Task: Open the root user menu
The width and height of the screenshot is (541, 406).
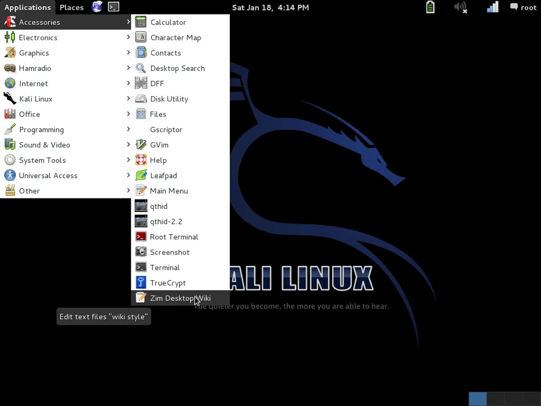Action: coord(523,7)
